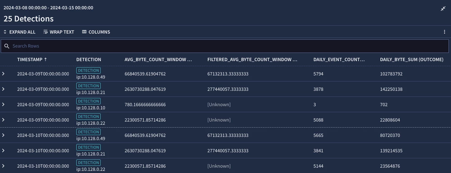Click the DAILY_BYTE_SUM (OUTCOME) column header

[412, 60]
